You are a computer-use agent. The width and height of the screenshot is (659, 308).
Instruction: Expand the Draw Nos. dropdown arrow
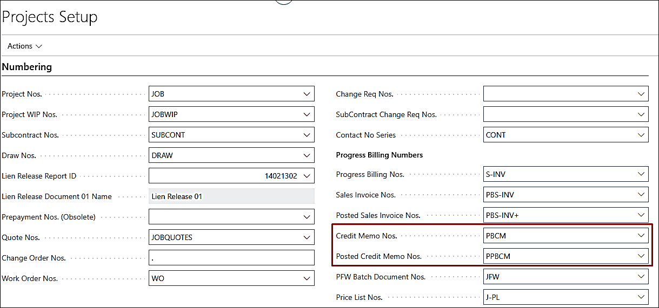click(307, 155)
